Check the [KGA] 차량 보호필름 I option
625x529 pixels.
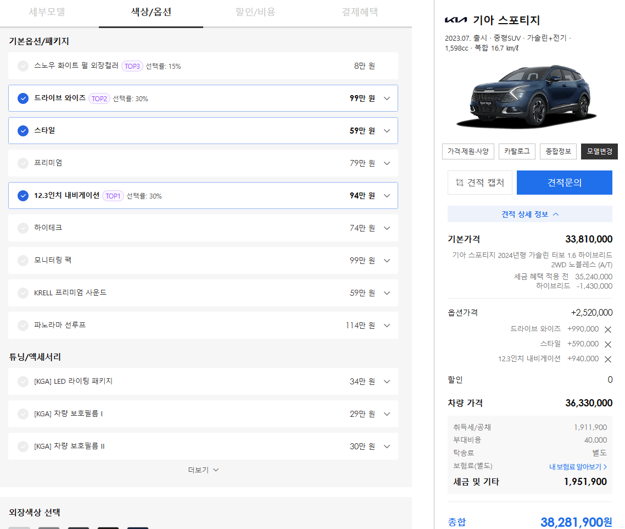tap(23, 414)
